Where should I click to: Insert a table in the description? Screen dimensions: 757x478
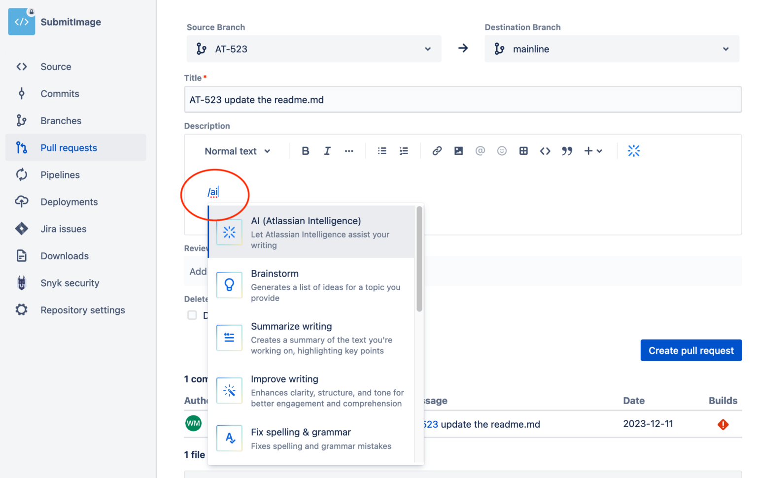pos(523,151)
